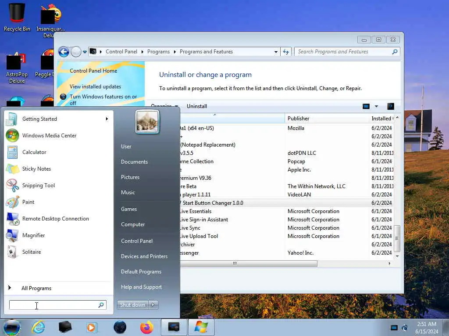Click the taskbar clock showing 2:51 AM
Image resolution: width=449 pixels, height=336 pixels.
[427, 327]
